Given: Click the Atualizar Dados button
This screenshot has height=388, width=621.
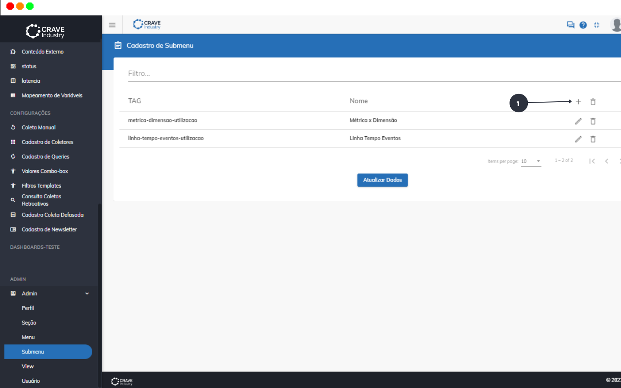Looking at the screenshot, I should (x=383, y=180).
